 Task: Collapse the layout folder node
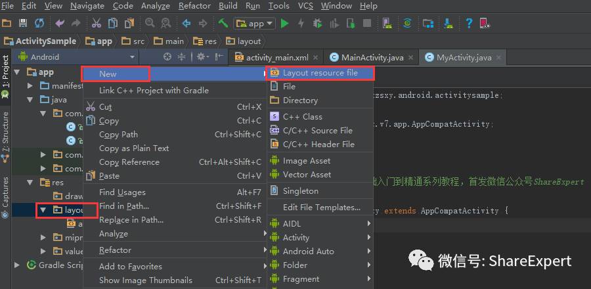tap(44, 210)
